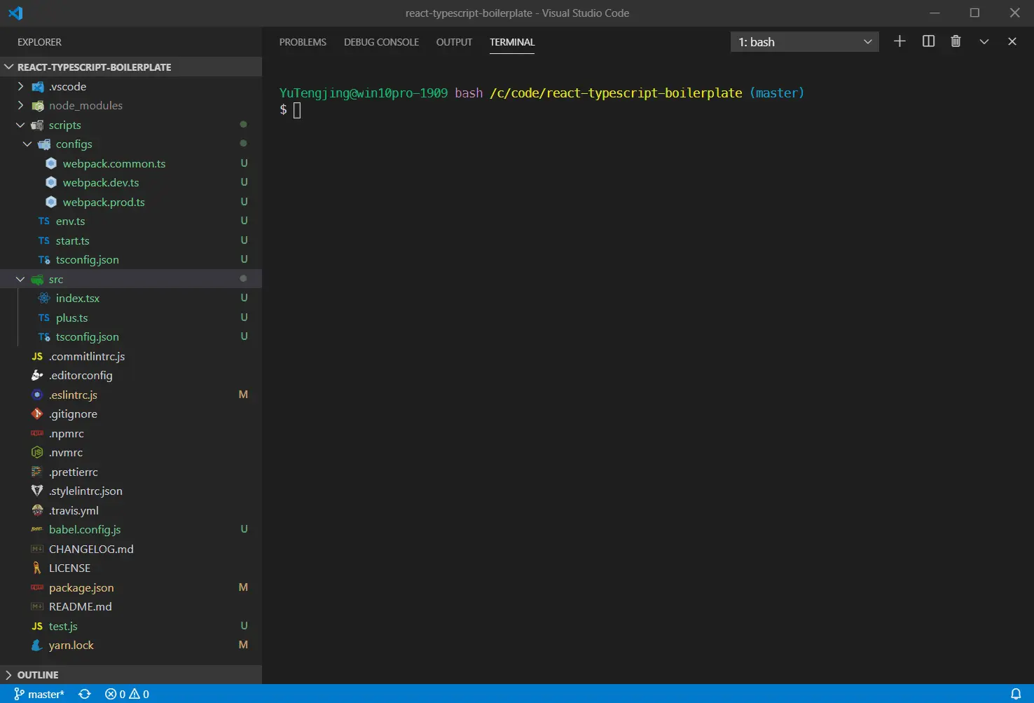Click the .eslintrc.js file icon
This screenshot has width=1034, height=703.
coord(37,395)
